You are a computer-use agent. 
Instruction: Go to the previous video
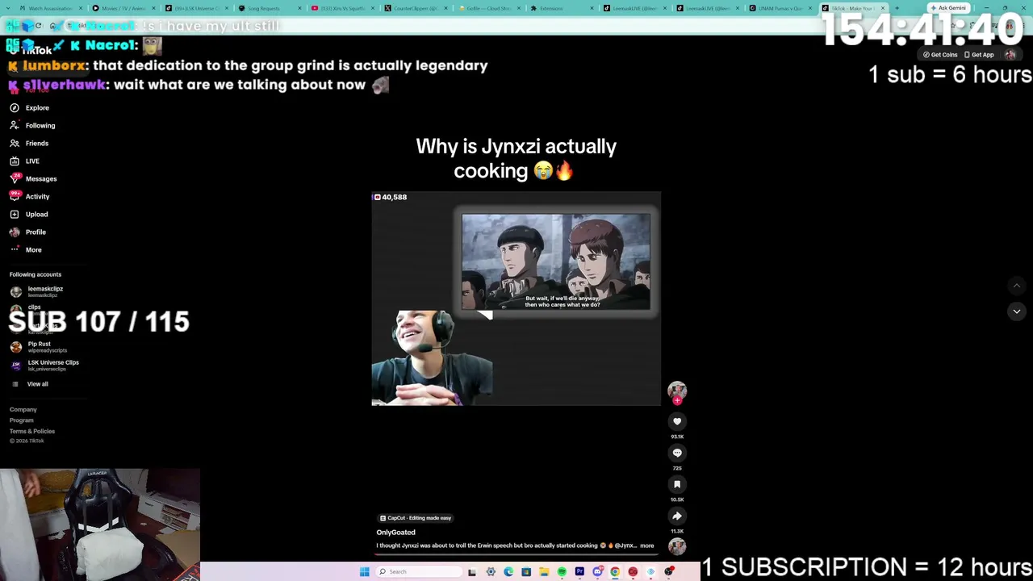point(1017,286)
